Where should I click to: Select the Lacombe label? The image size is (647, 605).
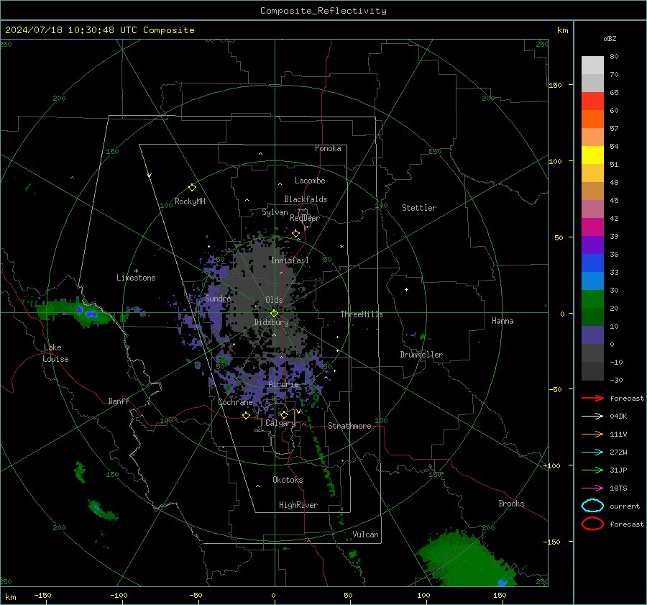coord(310,181)
